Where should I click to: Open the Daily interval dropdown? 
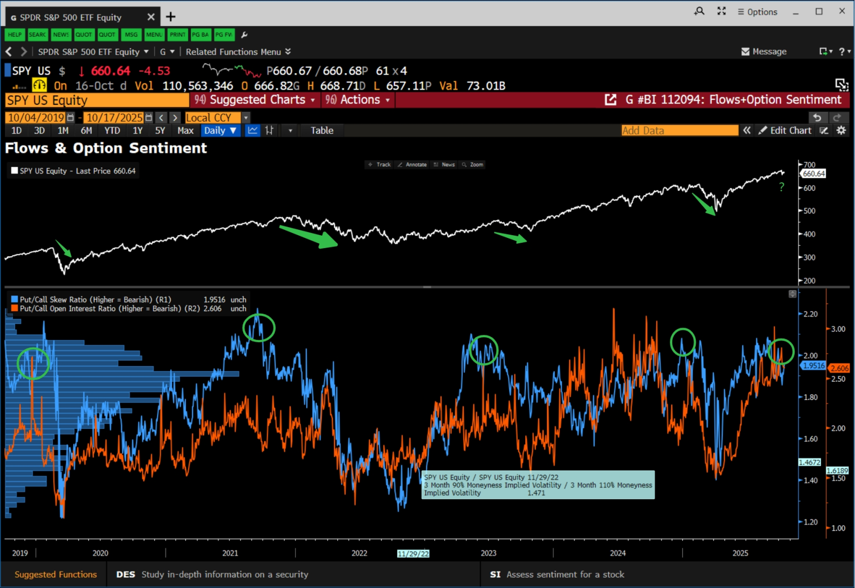pos(220,130)
